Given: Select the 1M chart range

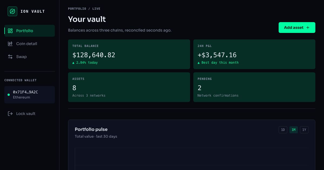Looking at the screenshot, I should click(x=293, y=130).
